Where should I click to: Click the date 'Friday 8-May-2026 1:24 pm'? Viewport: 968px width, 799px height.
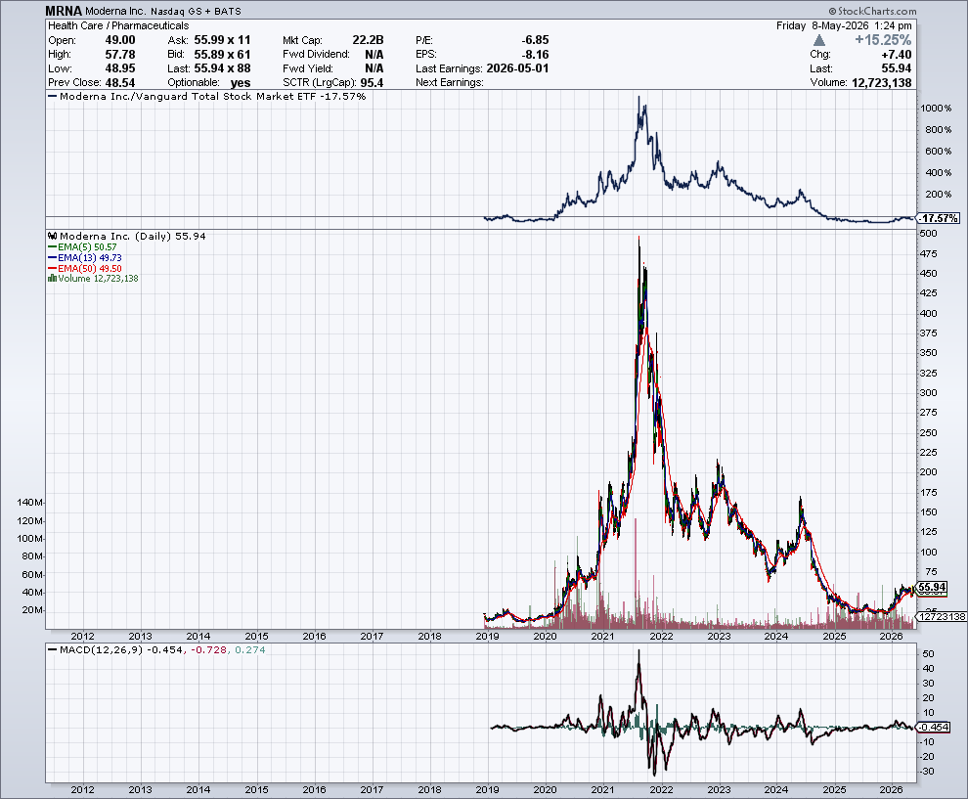click(844, 26)
